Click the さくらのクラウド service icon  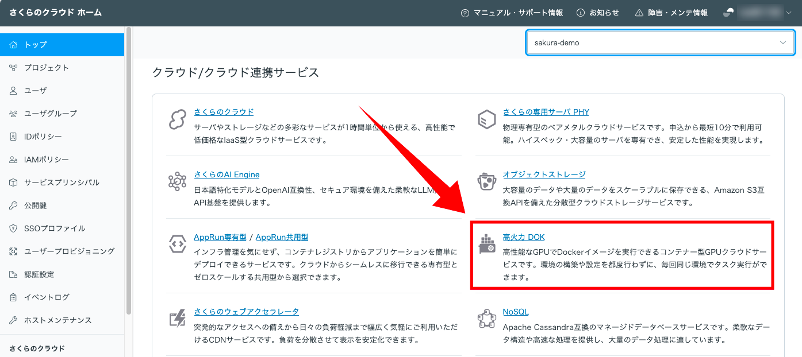(177, 120)
